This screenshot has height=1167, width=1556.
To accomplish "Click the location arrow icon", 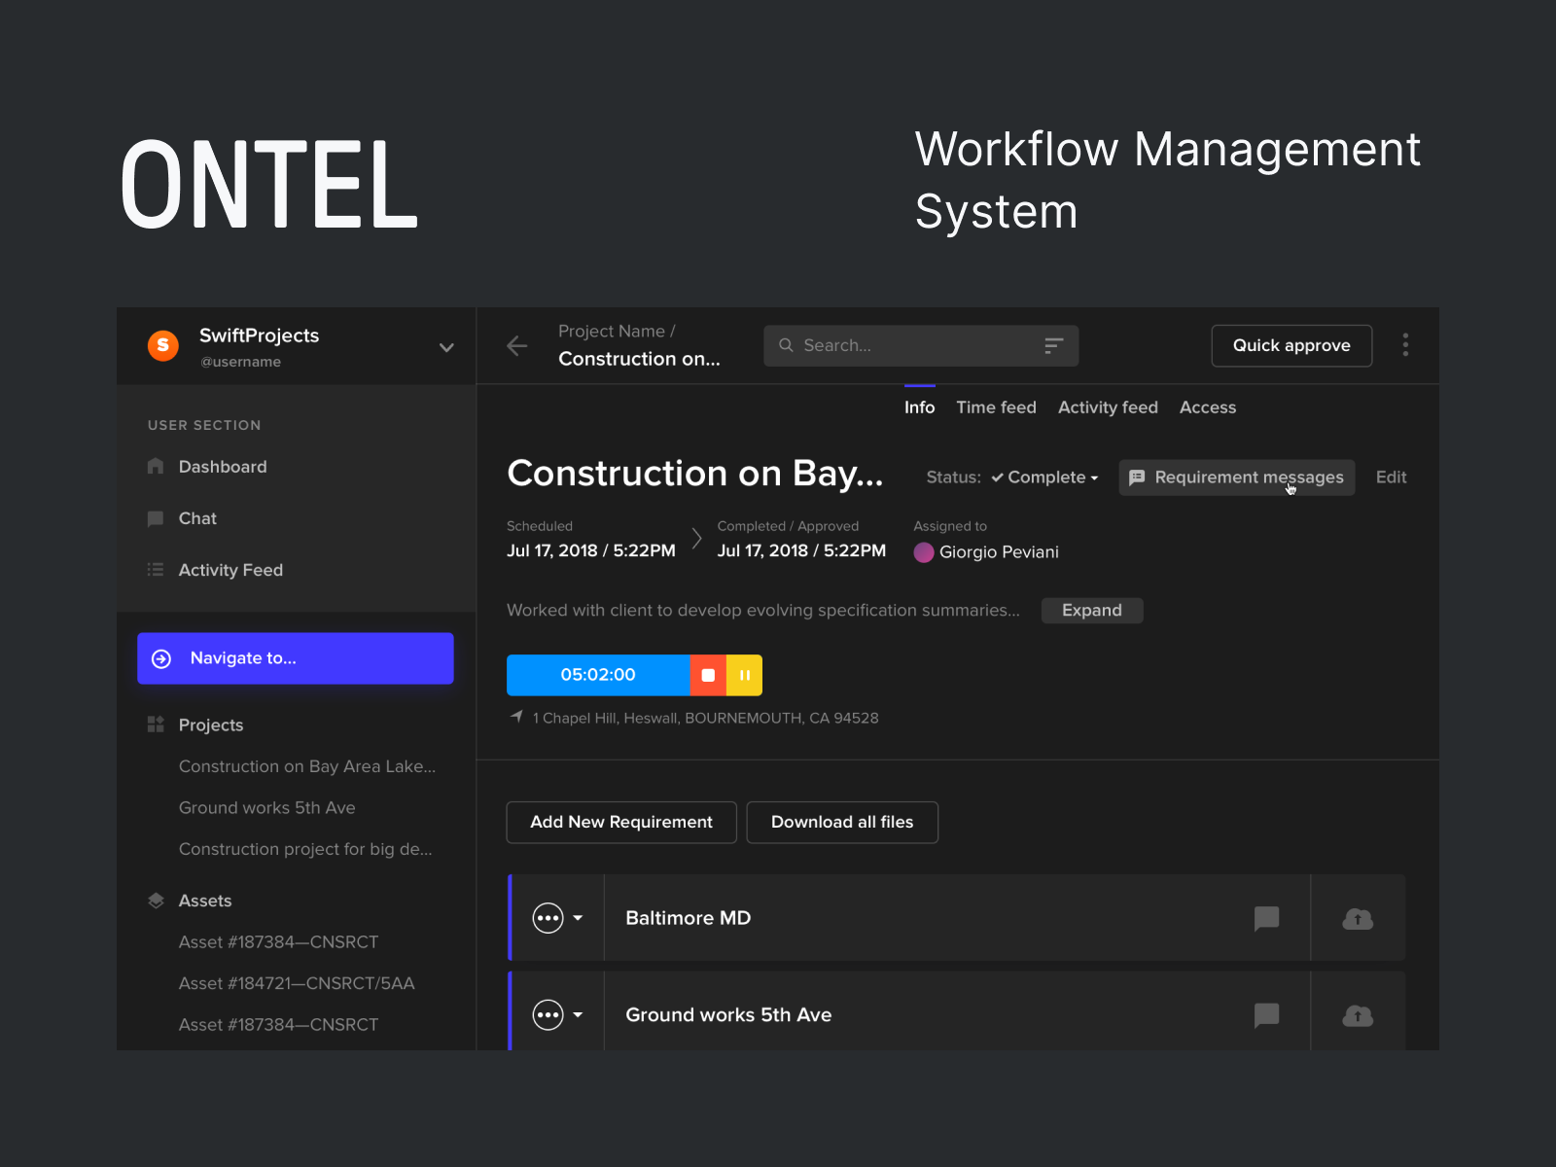I will [x=516, y=717].
